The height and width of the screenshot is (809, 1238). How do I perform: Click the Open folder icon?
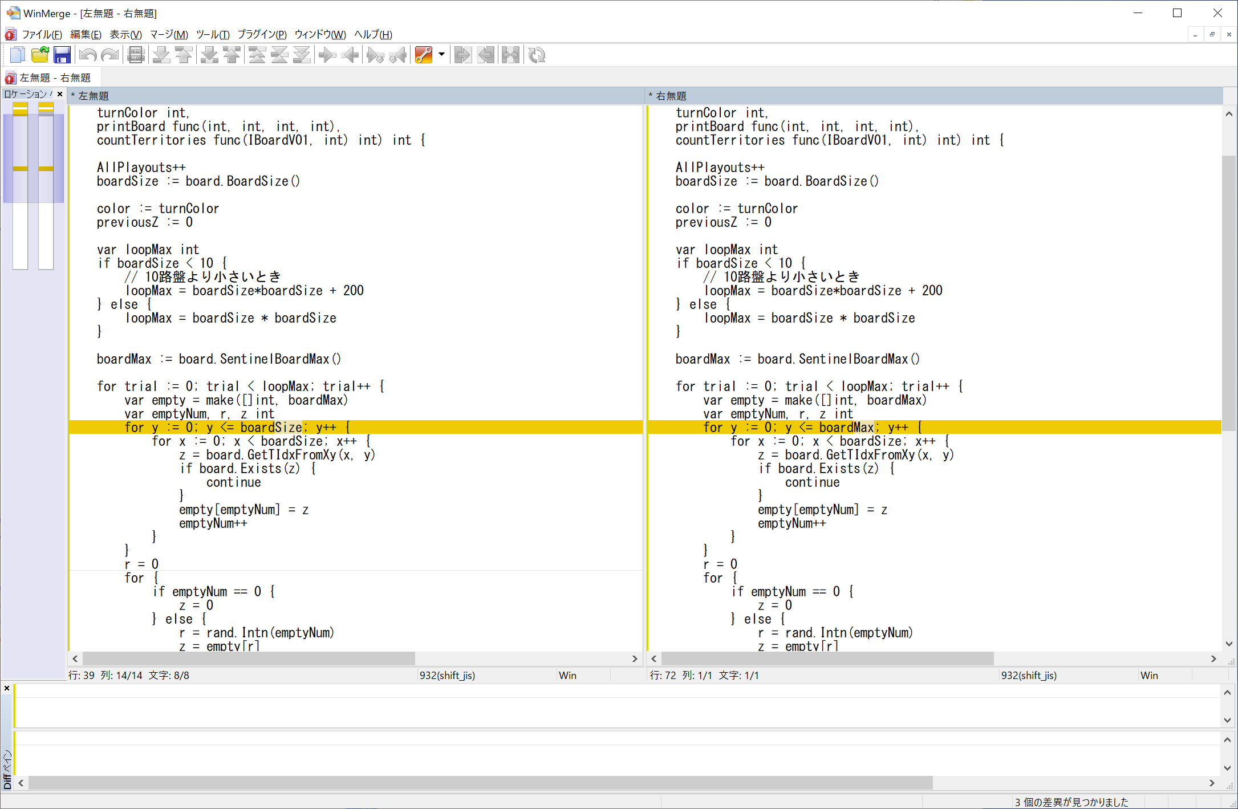click(x=40, y=55)
